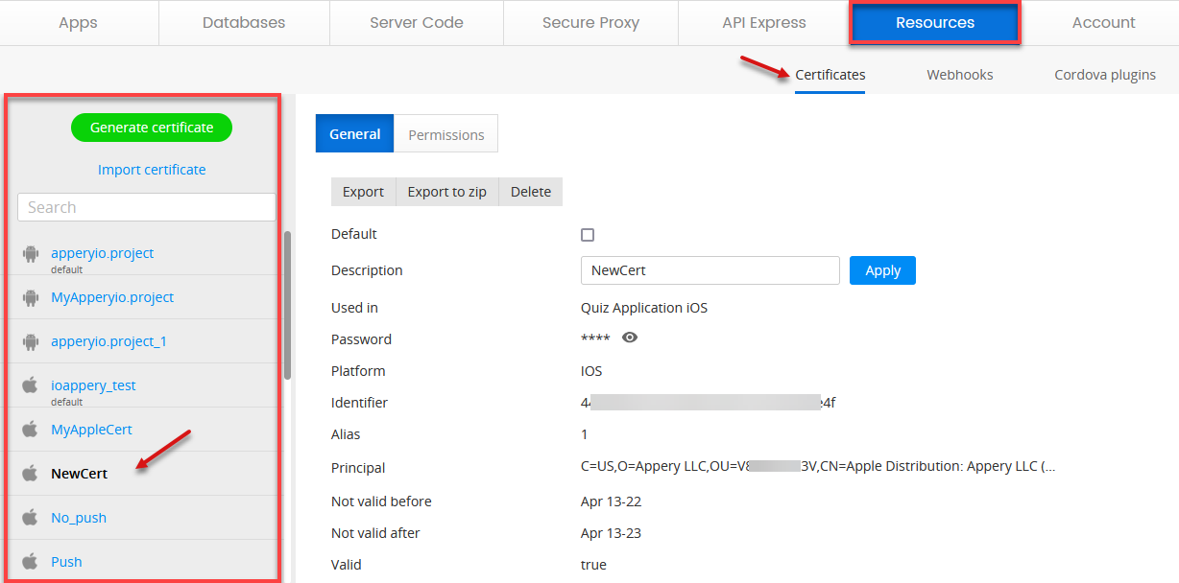Toggle the Default checkbox
1179x583 pixels.
pyautogui.click(x=588, y=235)
